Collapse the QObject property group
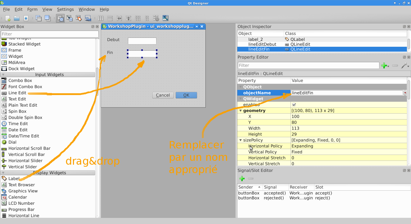 [240, 87]
